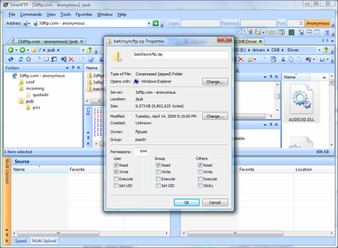The width and height of the screenshot is (338, 248).
Task: Click the reconnect globe icon in remote toolbar
Action: (11, 59)
